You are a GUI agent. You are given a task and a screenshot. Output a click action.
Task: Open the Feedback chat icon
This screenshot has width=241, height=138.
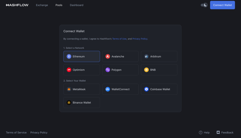coord(218,132)
